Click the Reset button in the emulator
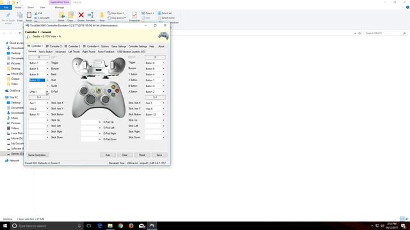Screen dimensions: 410x230 pos(142,155)
